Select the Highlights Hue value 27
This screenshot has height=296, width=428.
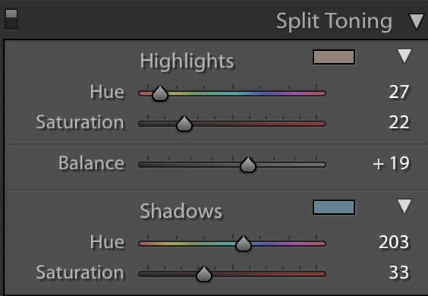399,92
